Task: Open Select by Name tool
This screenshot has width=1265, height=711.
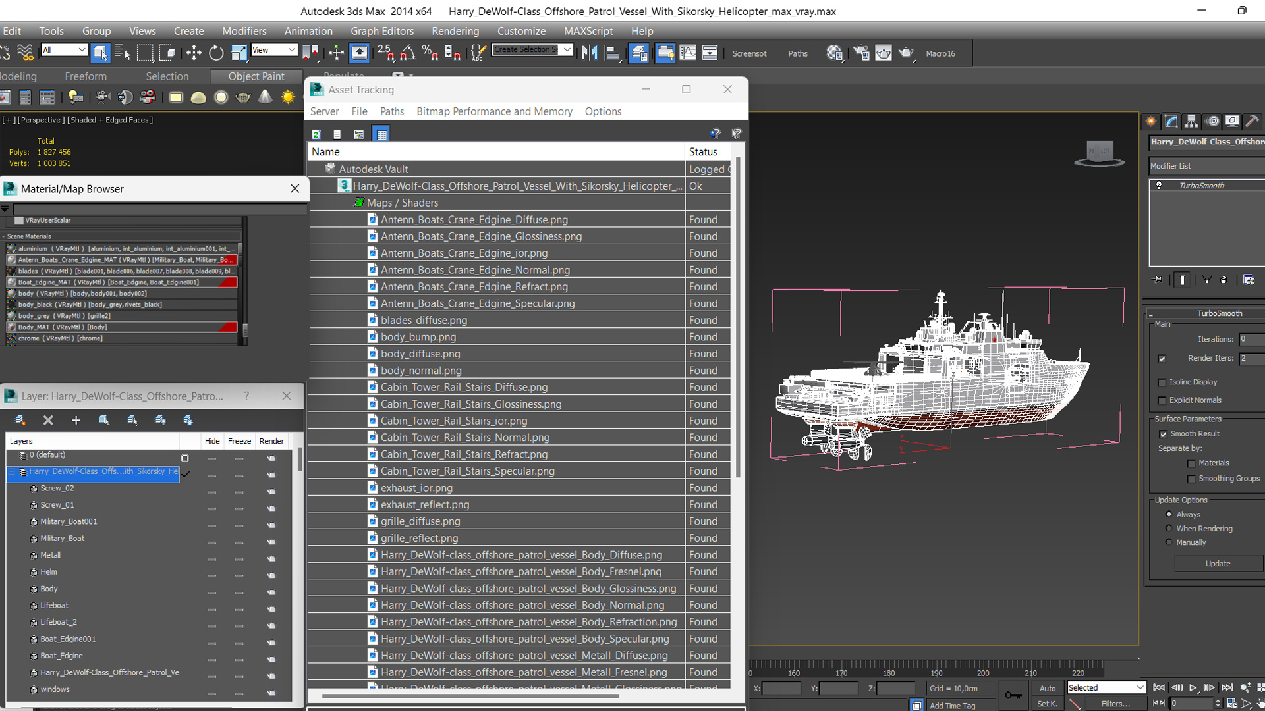Action: 123,53
